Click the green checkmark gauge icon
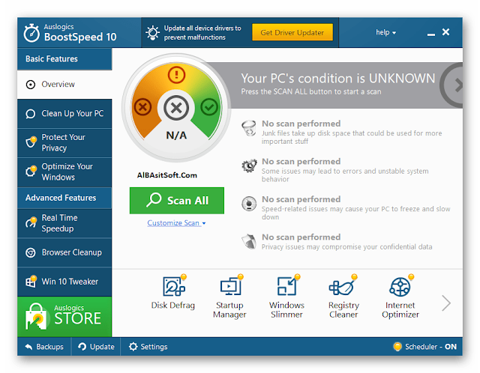This screenshot has height=373, width=480. pyautogui.click(x=209, y=107)
